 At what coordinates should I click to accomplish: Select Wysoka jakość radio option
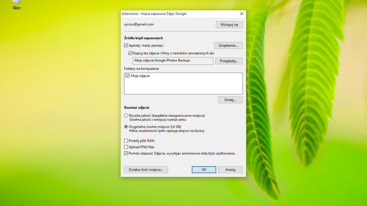(x=126, y=115)
